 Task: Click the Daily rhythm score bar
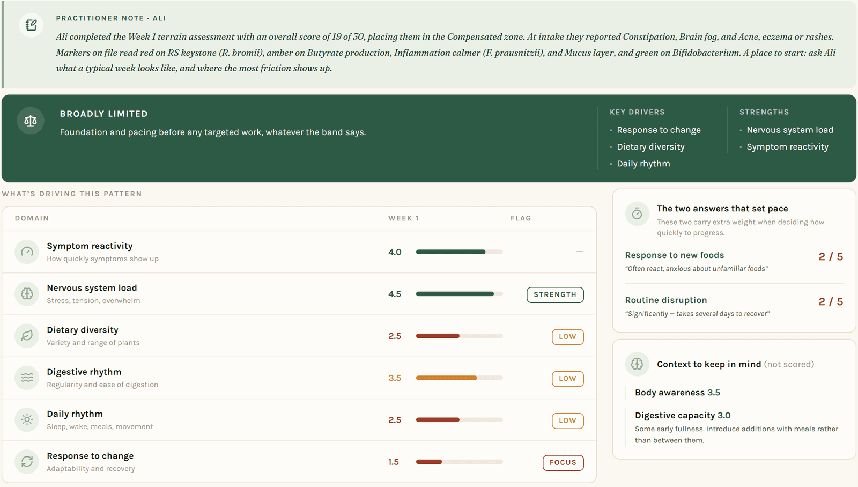pyautogui.click(x=460, y=420)
